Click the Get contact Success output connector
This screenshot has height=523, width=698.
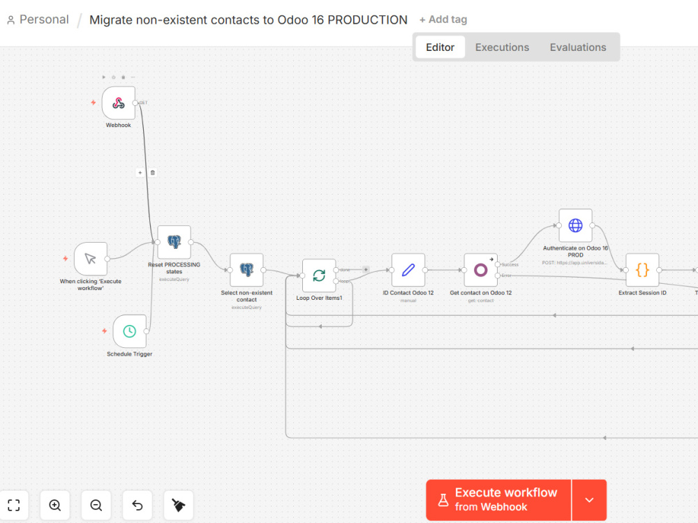(x=498, y=264)
